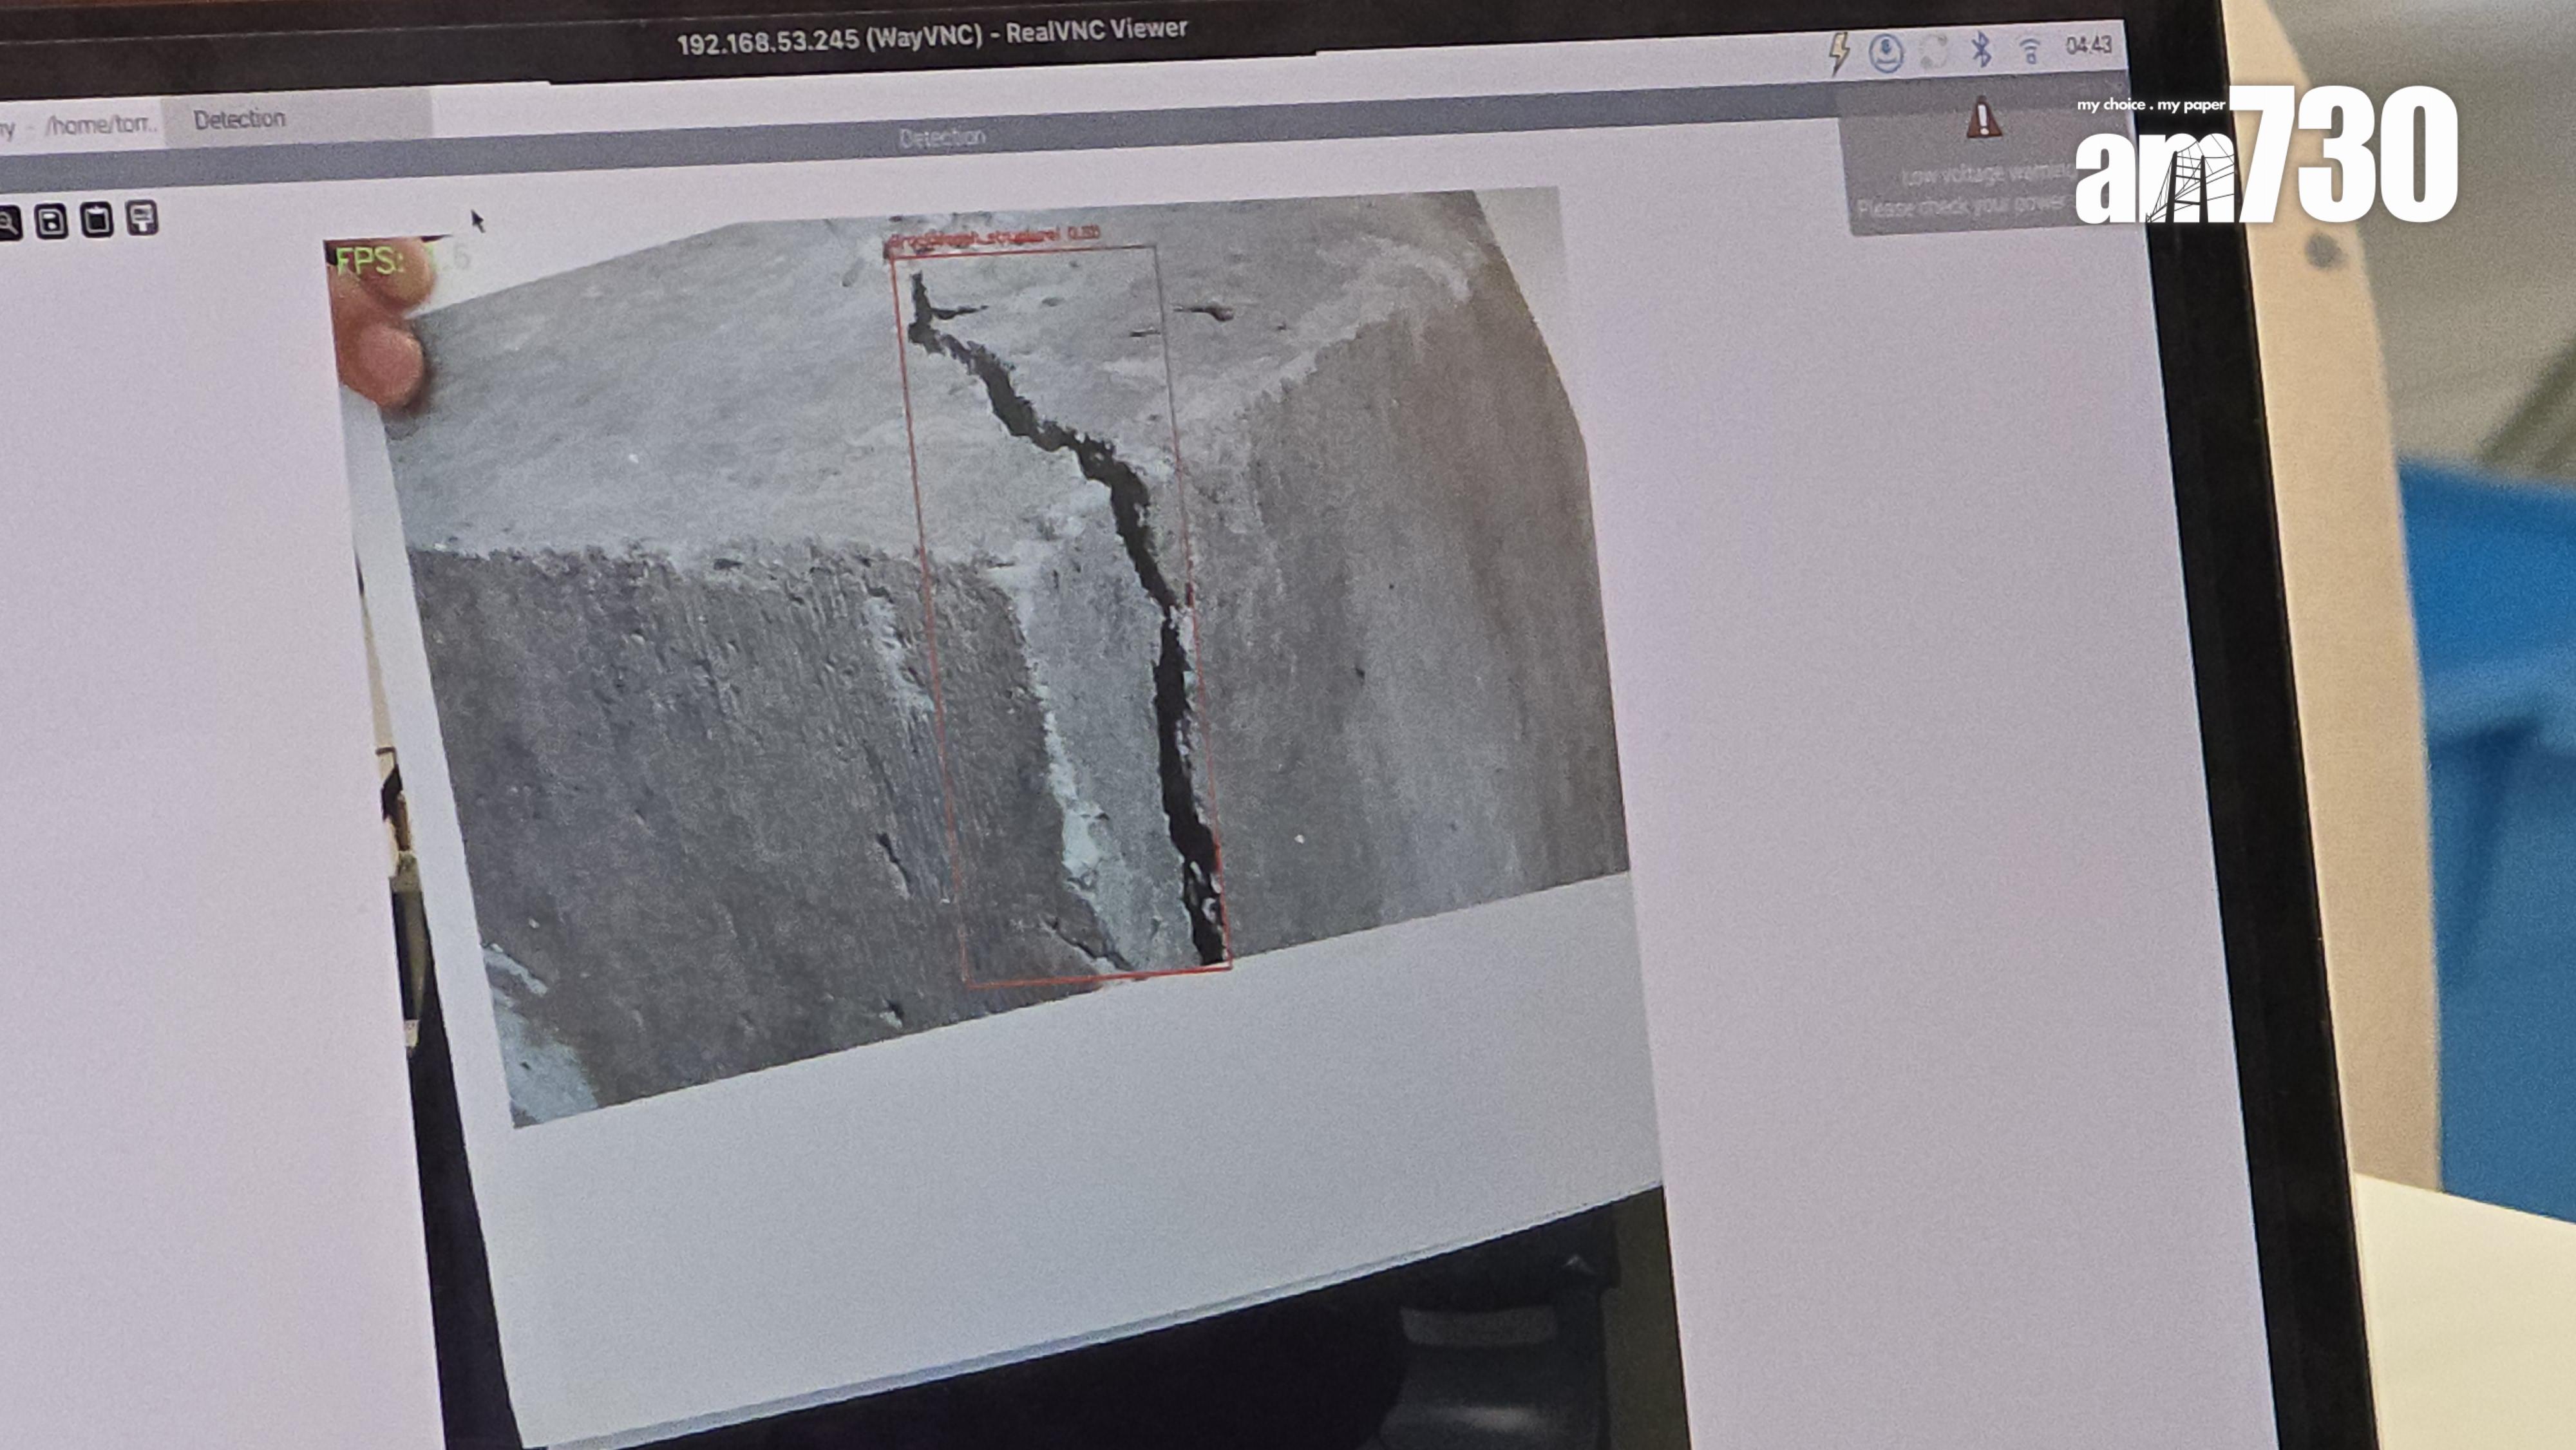The width and height of the screenshot is (2576, 1450).
Task: Click the red detection label above the box
Action: (x=994, y=238)
